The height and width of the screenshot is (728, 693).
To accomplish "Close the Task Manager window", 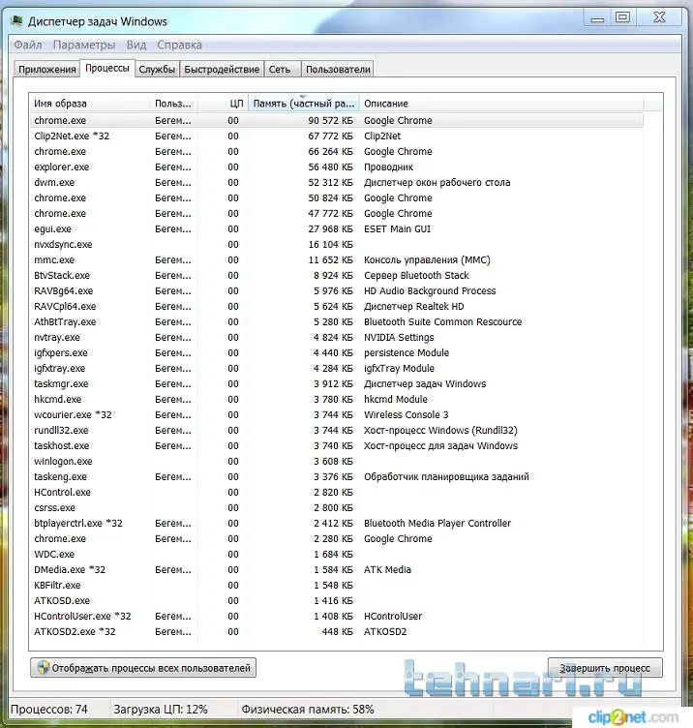I will [659, 18].
